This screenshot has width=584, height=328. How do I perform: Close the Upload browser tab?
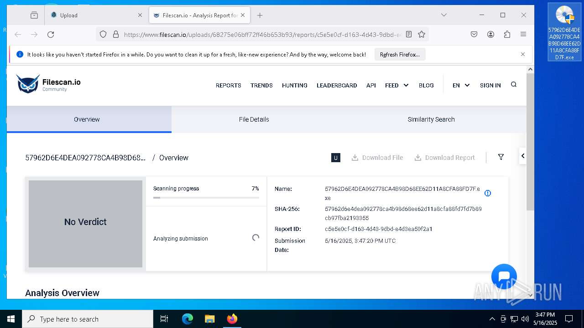(x=140, y=15)
